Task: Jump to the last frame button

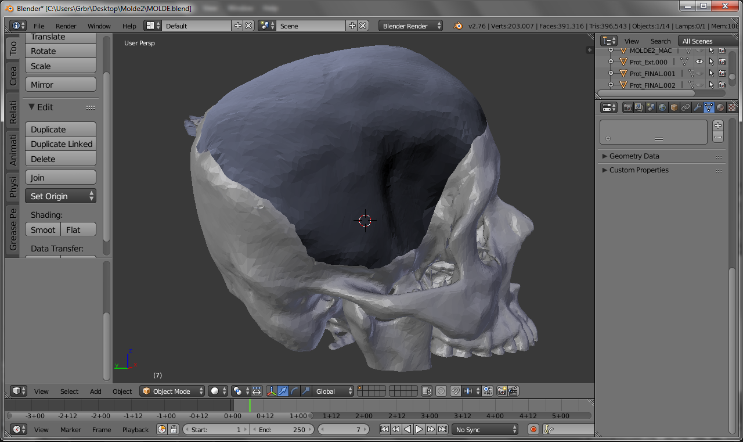Action: point(442,429)
